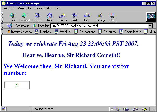The height and width of the screenshot is (112, 157).
Task: Click the page location proxy icon
Action: pos(34,26)
